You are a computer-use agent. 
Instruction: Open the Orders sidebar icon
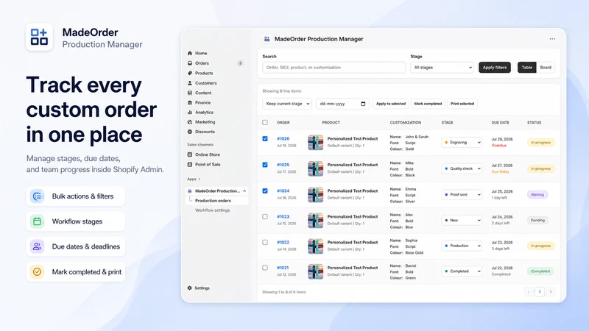pos(190,63)
